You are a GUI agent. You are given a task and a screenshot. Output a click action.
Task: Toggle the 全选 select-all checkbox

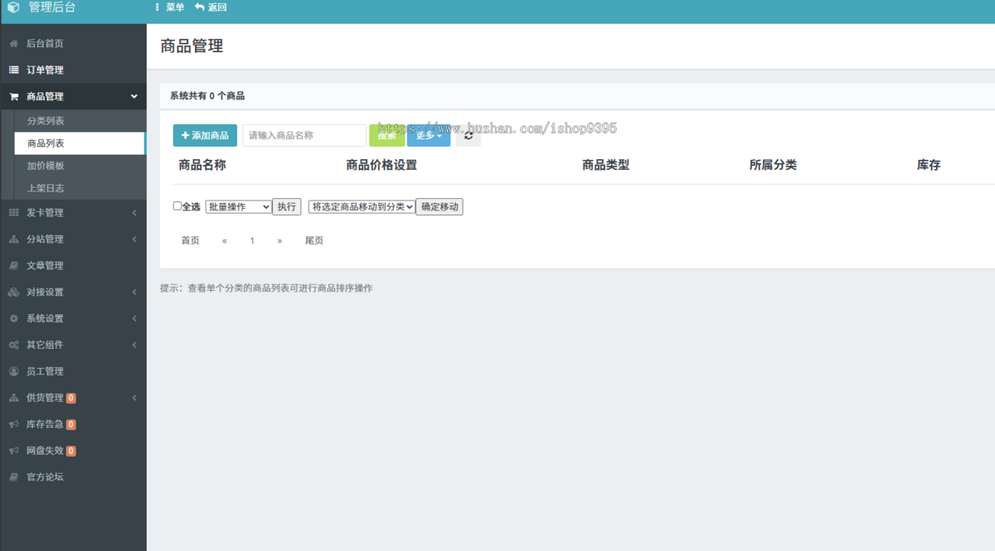177,206
